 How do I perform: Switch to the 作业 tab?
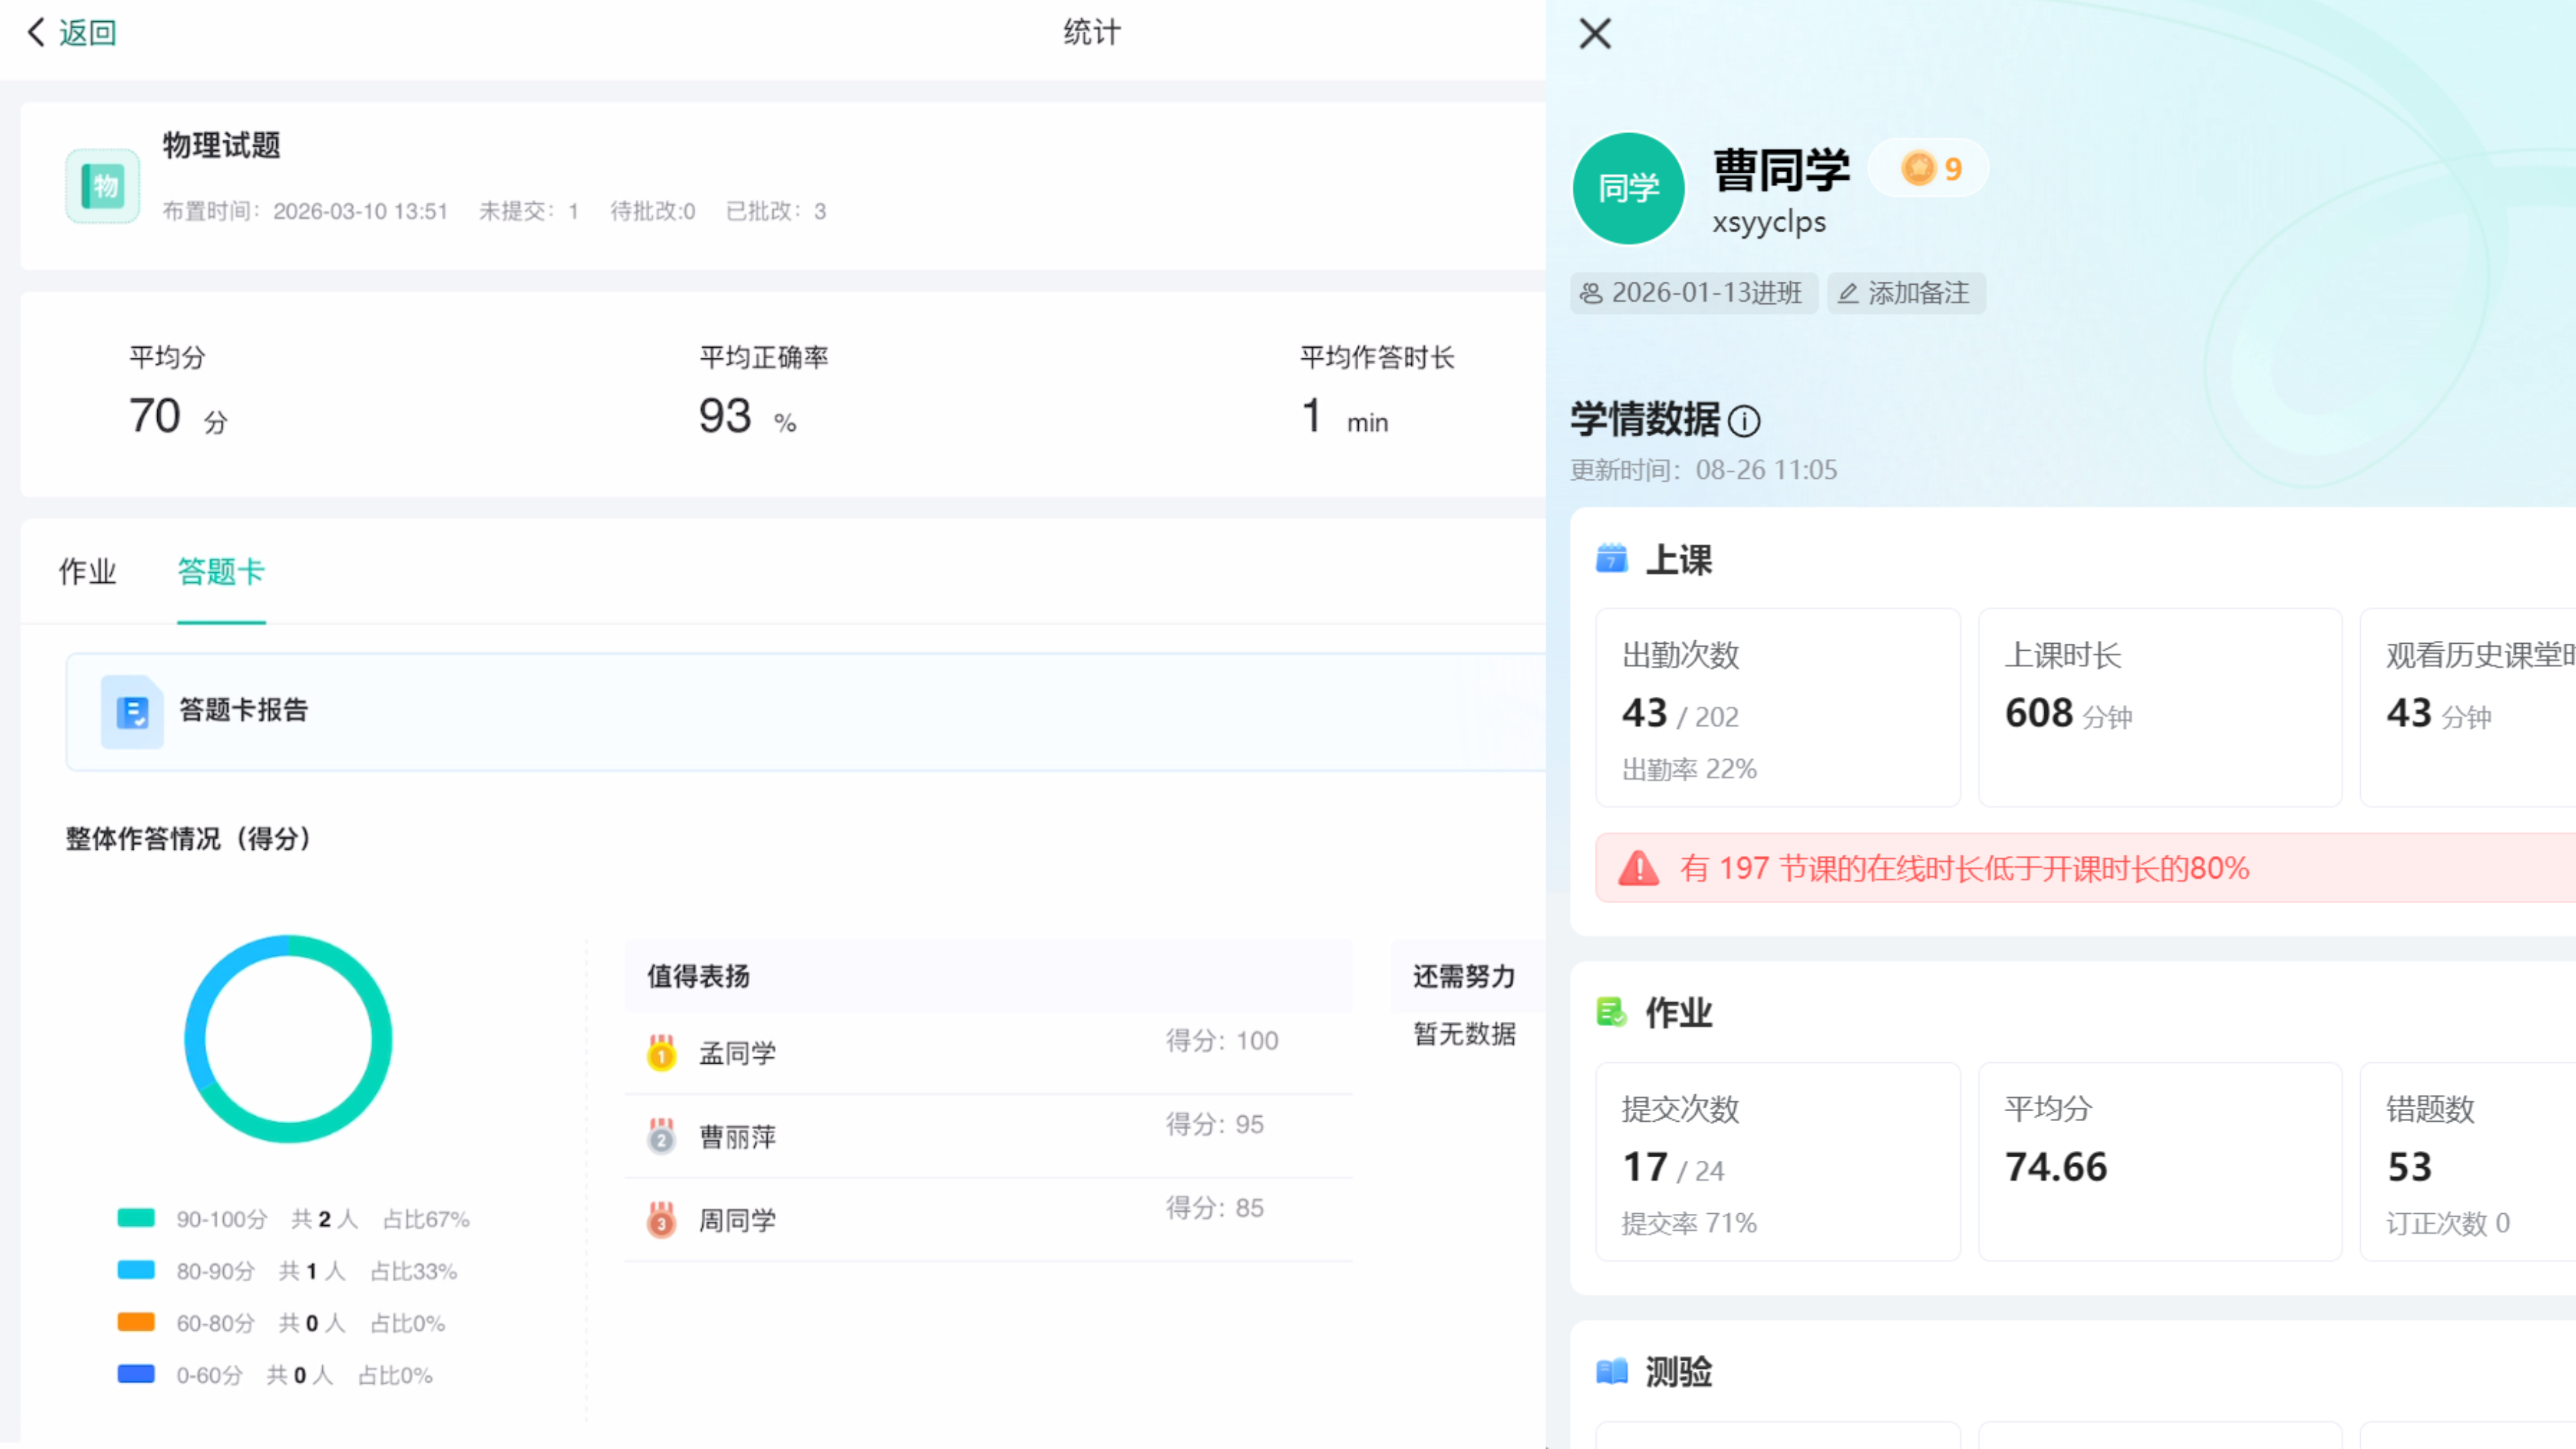(x=87, y=571)
